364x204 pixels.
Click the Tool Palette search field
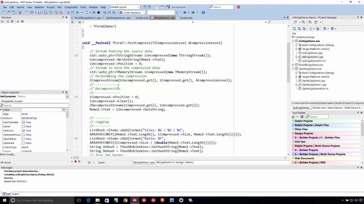(317, 117)
